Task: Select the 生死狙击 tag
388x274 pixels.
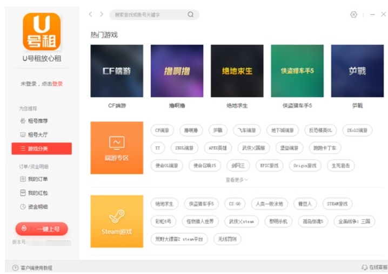Action: click(341, 166)
